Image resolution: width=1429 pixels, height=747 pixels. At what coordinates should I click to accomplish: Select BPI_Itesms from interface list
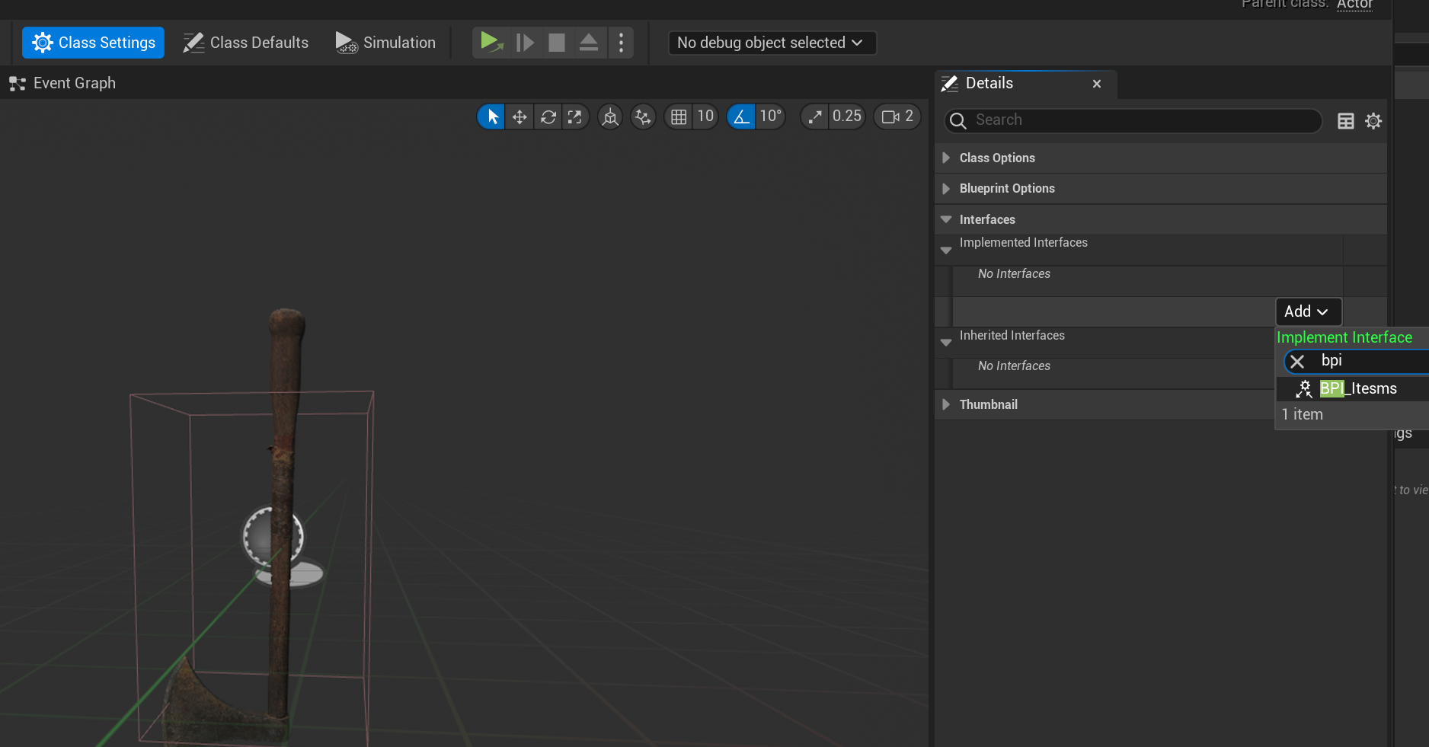[1357, 389]
